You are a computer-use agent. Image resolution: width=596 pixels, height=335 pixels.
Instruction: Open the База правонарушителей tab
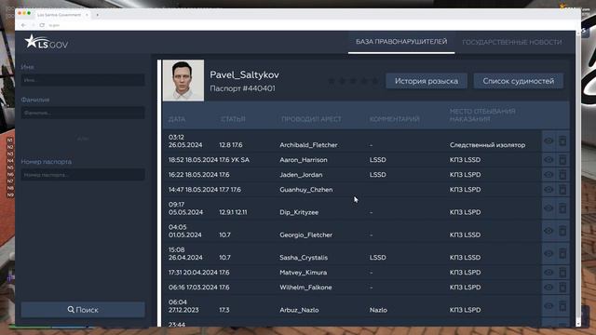click(401, 42)
